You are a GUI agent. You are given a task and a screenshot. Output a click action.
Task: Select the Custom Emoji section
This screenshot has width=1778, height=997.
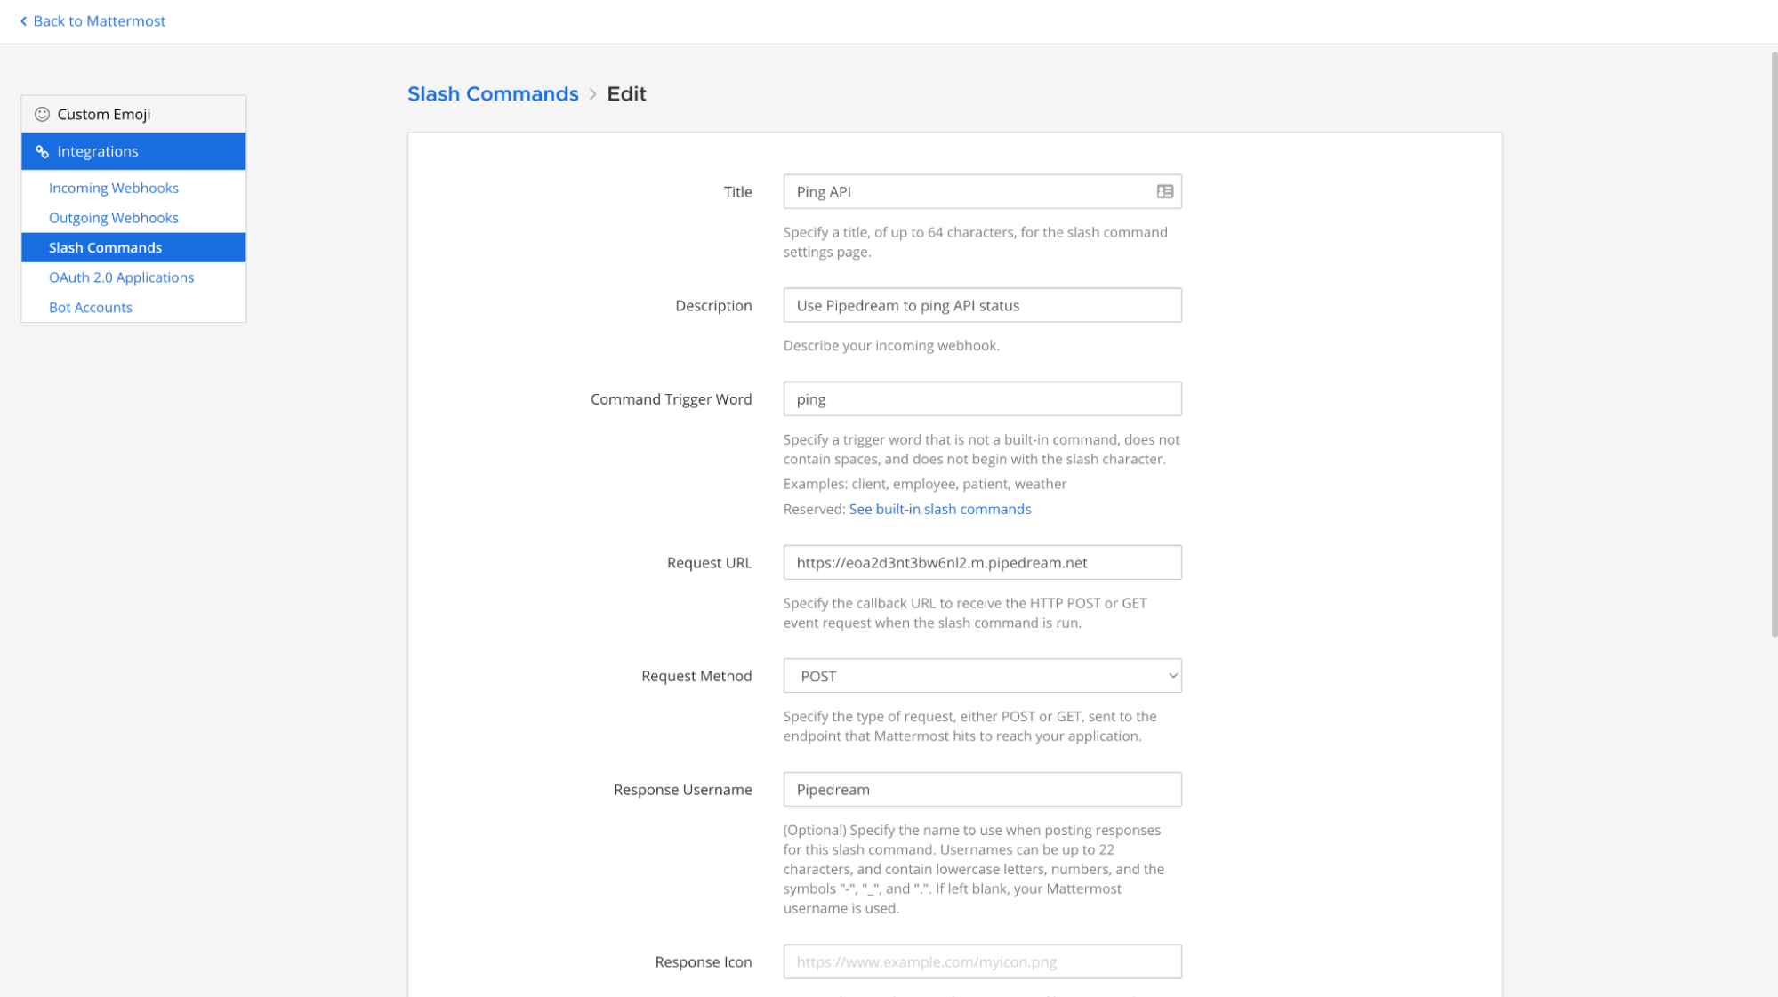click(104, 114)
